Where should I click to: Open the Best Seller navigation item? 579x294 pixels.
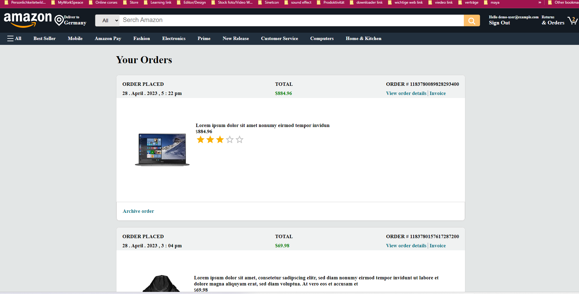(x=45, y=38)
